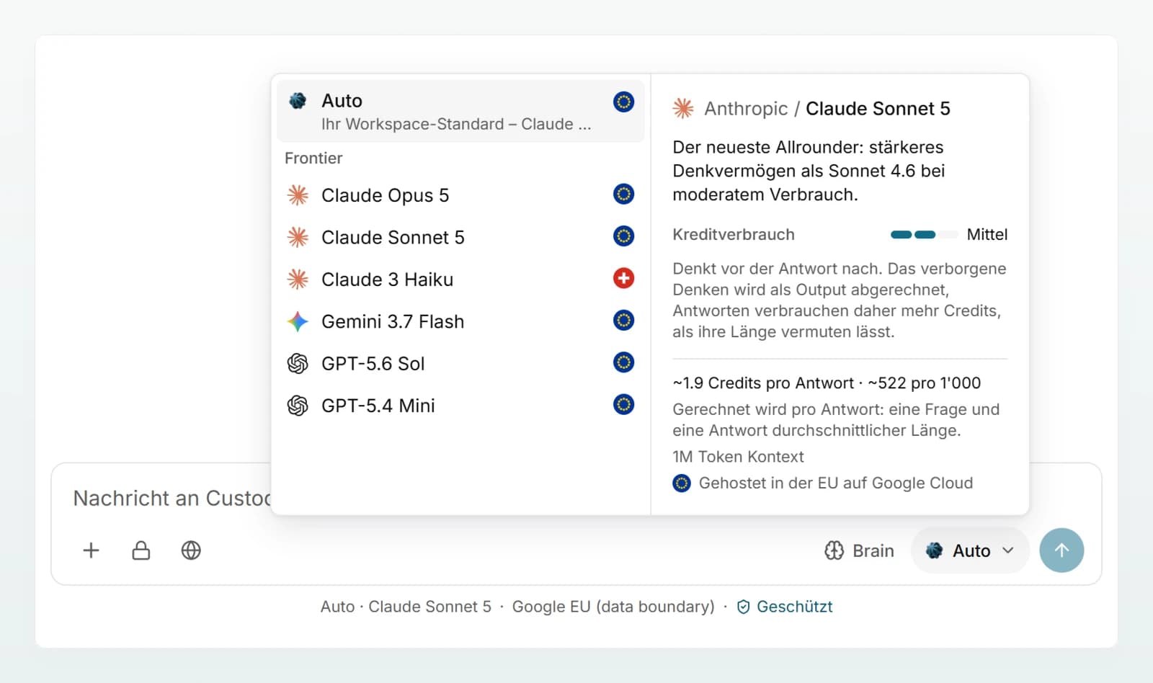Click the blue send arrow button
1153x683 pixels.
(1061, 550)
